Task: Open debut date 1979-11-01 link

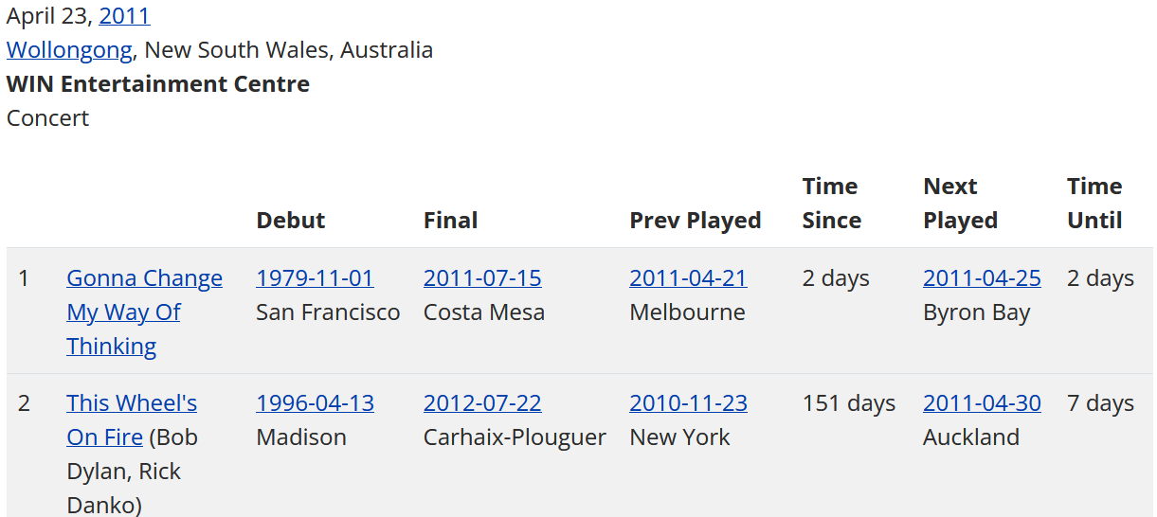Action: coord(315,278)
